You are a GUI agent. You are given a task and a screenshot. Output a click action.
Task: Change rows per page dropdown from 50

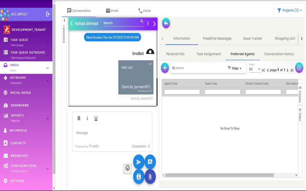pos(255,69)
